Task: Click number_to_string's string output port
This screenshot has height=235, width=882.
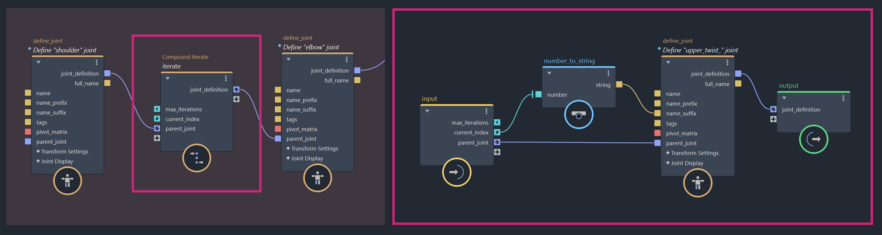Action: [x=619, y=84]
